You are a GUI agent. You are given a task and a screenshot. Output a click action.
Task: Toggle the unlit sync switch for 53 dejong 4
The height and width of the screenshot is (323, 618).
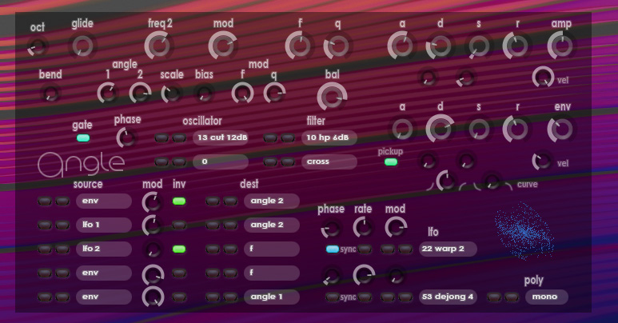pos(333,297)
